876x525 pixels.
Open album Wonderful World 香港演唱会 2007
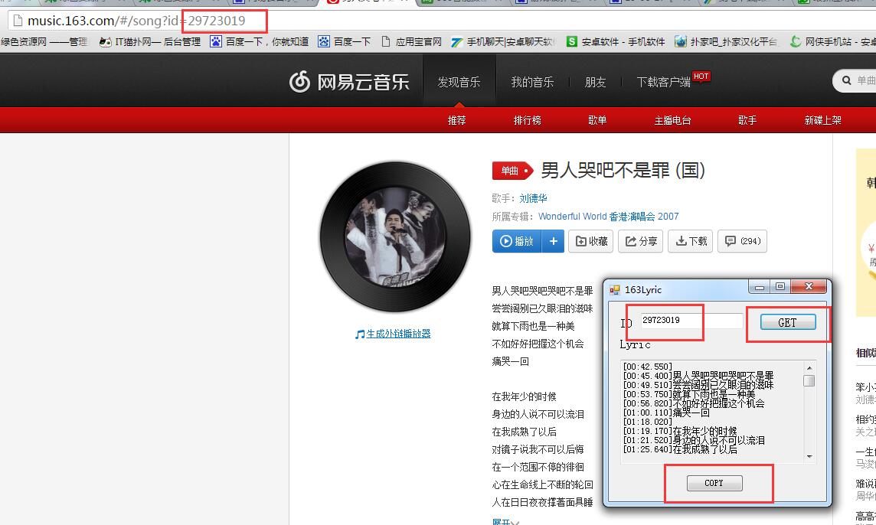(x=607, y=216)
